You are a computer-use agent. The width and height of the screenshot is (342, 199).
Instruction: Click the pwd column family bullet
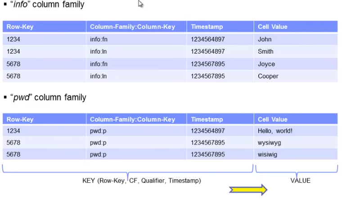(x=5, y=97)
